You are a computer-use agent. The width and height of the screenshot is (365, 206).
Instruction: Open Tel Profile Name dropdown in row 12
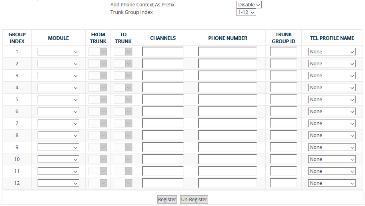pos(332,183)
